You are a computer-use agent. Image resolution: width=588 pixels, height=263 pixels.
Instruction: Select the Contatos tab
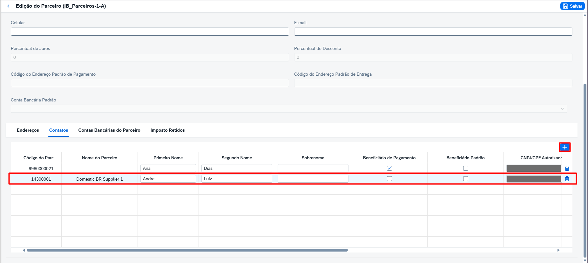pyautogui.click(x=58, y=130)
